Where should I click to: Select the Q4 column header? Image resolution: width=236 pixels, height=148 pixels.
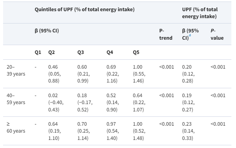pyautogui.click(x=110, y=52)
